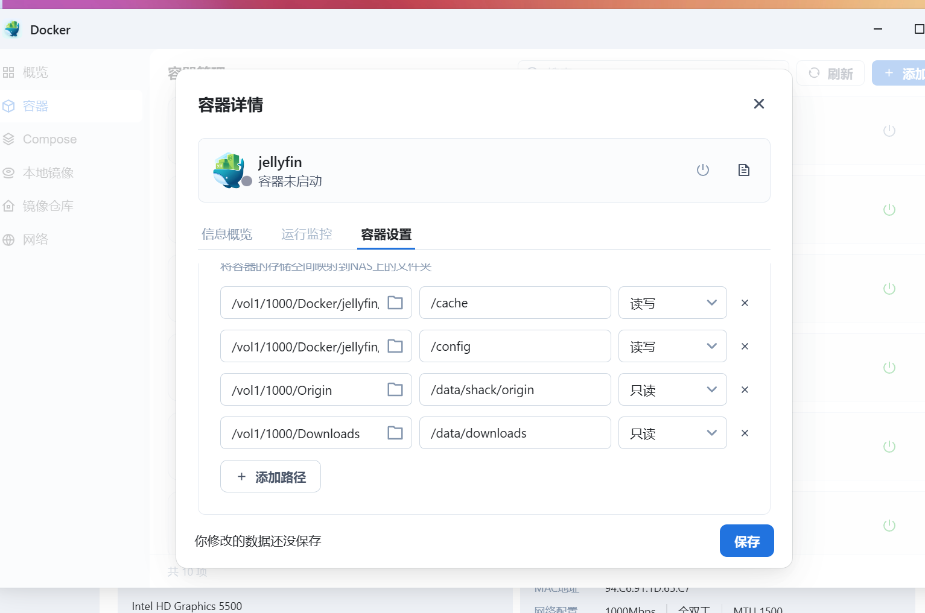The width and height of the screenshot is (925, 613).
Task: Click the 你修改的数据还没保存 notice
Action: coord(258,541)
